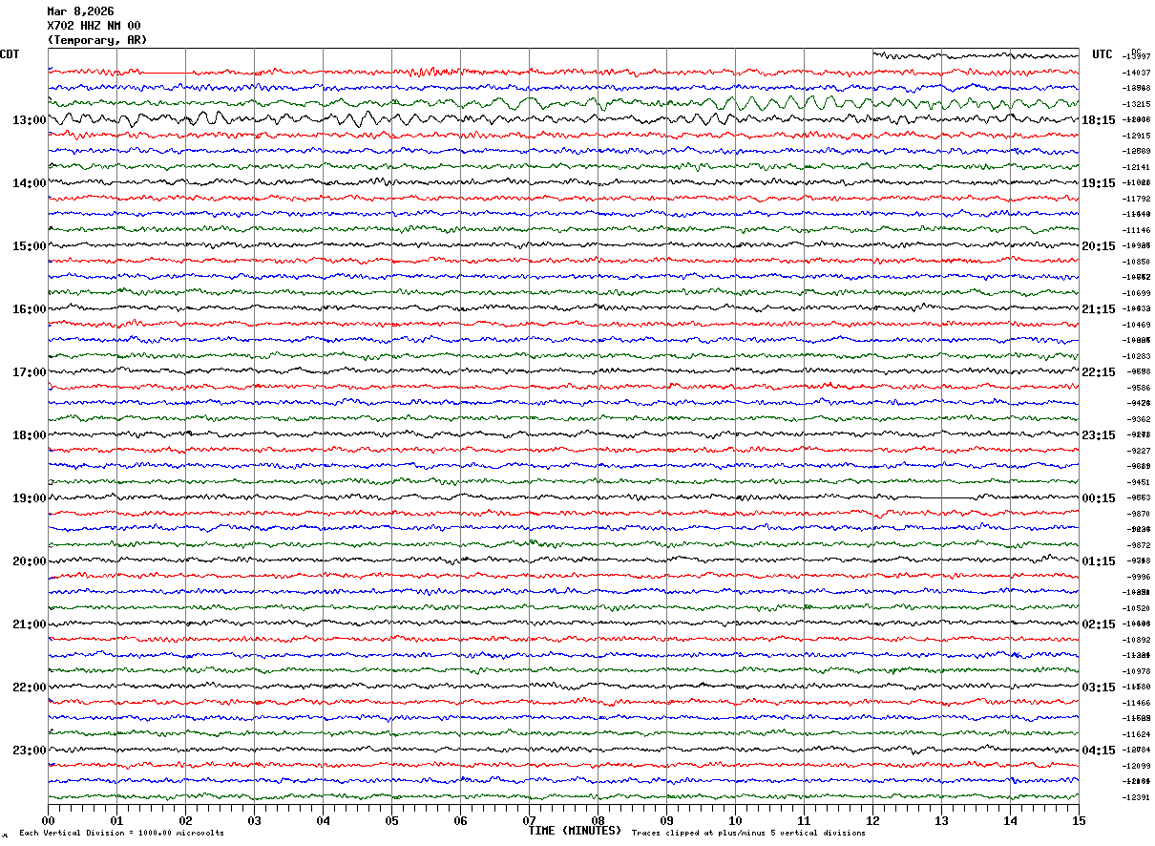Click the "04" minute axis label
The width and height of the screenshot is (1155, 846).
click(323, 820)
